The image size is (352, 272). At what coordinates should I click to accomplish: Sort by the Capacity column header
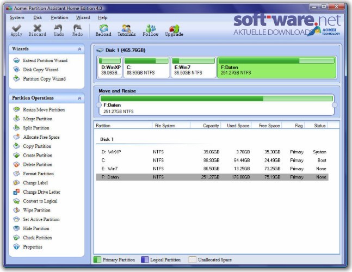tap(206, 126)
